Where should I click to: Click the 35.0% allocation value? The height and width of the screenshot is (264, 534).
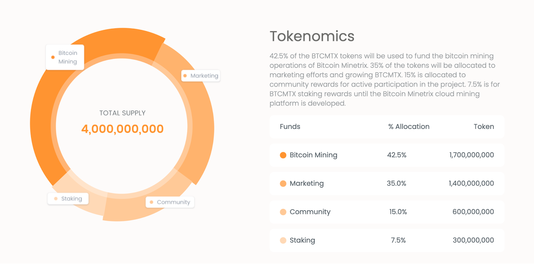[x=396, y=184]
